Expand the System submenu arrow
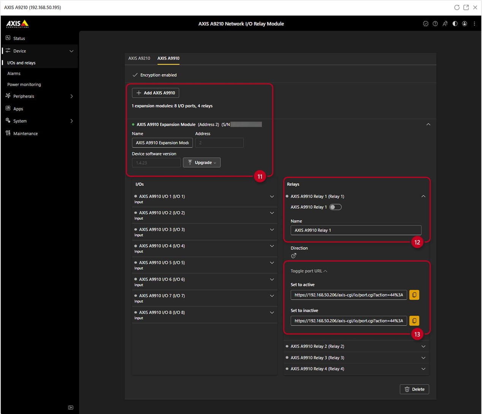This screenshot has height=414, width=482. 71,121
